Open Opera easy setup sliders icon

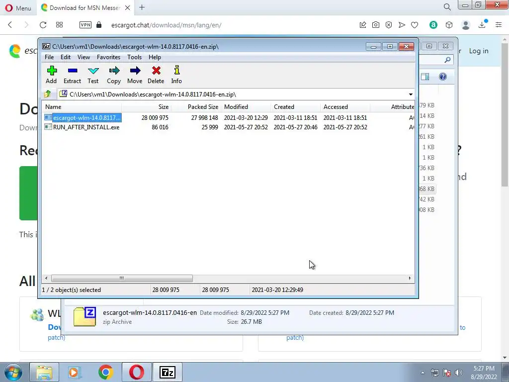(499, 25)
